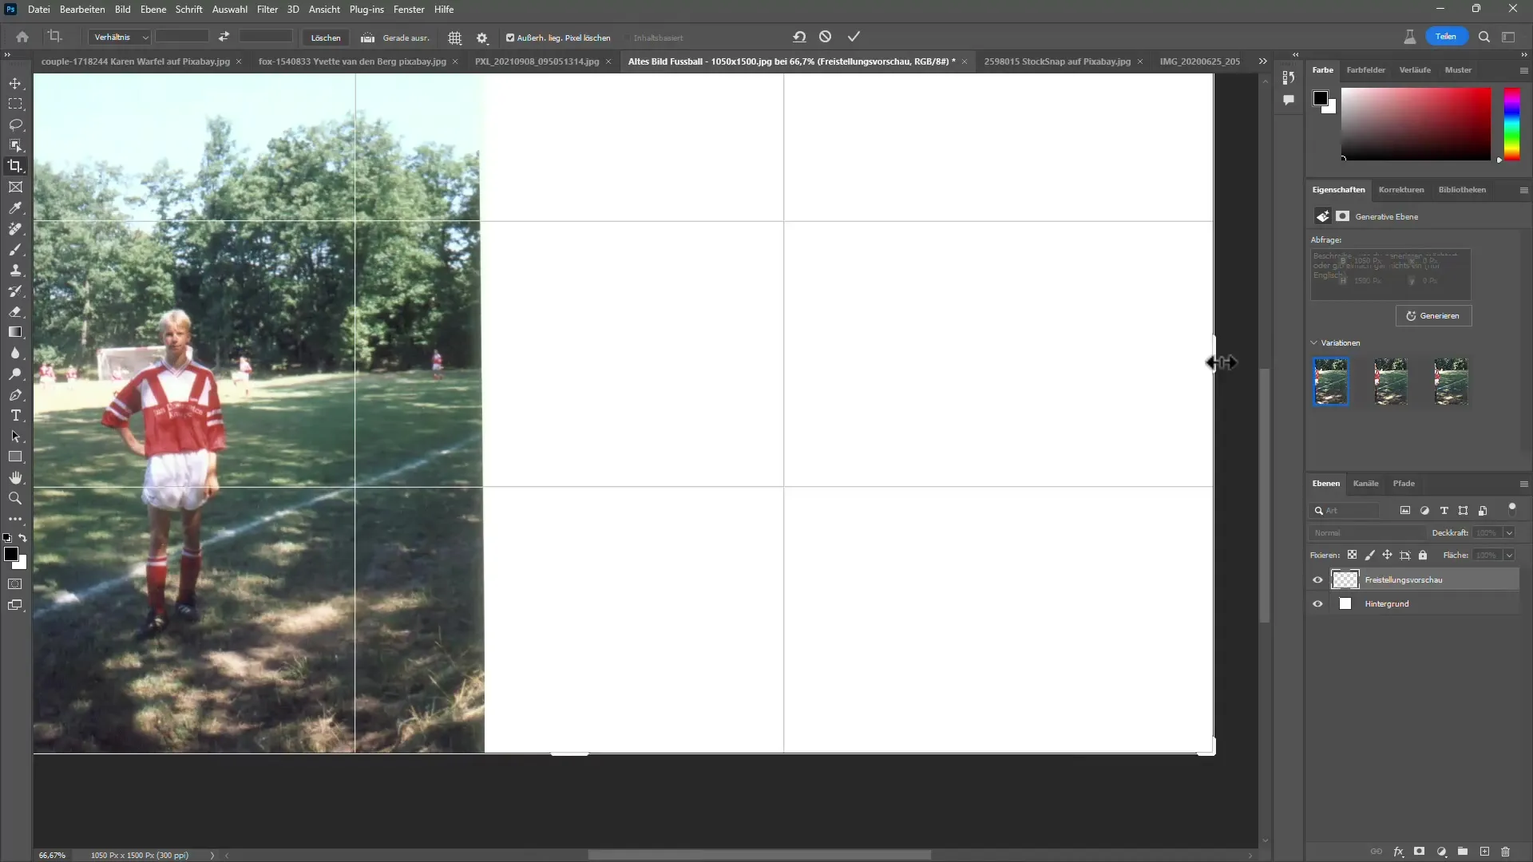Viewport: 1533px width, 862px height.
Task: Reset the crop box icon
Action: (x=799, y=37)
